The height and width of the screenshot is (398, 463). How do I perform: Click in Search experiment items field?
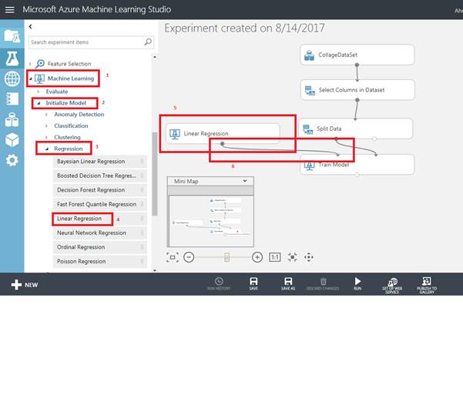[91, 42]
